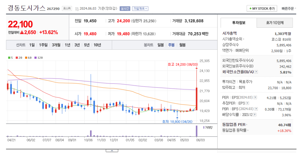298x153 pixels.
Task: Click the 동일업종 PER link
Action: click(235, 125)
